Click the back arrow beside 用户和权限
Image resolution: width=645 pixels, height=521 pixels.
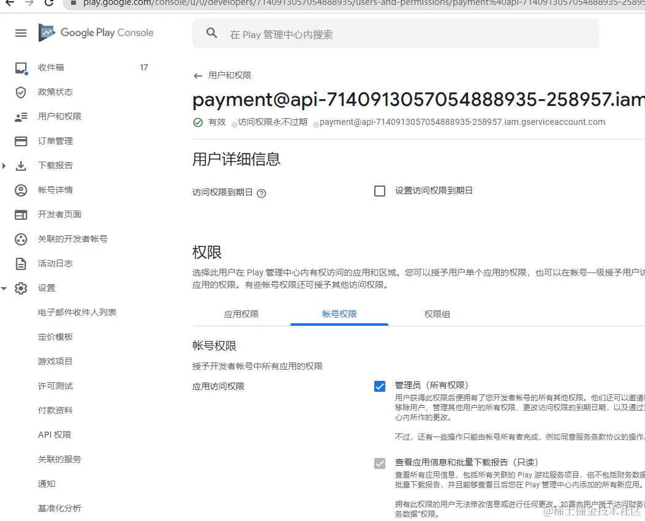pos(198,76)
